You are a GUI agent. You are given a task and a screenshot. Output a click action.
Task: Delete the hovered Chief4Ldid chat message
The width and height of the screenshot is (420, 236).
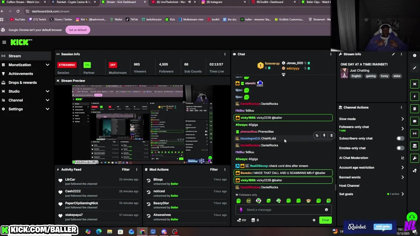pos(331,135)
